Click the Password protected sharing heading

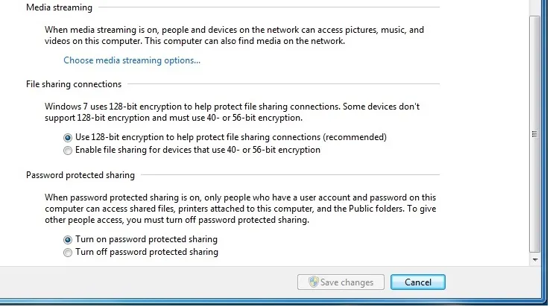(80, 175)
